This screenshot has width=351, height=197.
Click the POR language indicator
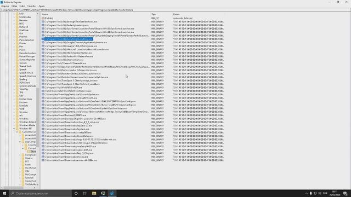tap(325, 193)
